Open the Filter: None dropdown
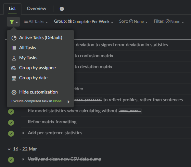 (x=169, y=21)
